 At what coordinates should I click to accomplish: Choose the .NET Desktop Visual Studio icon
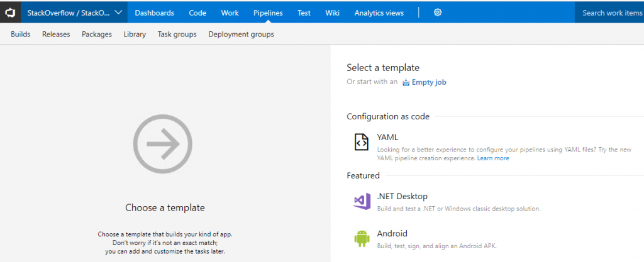point(361,202)
